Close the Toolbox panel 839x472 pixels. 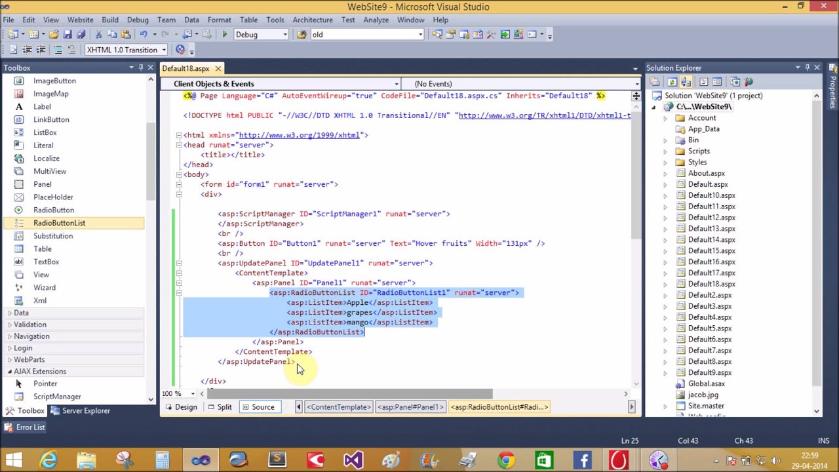[x=150, y=68]
